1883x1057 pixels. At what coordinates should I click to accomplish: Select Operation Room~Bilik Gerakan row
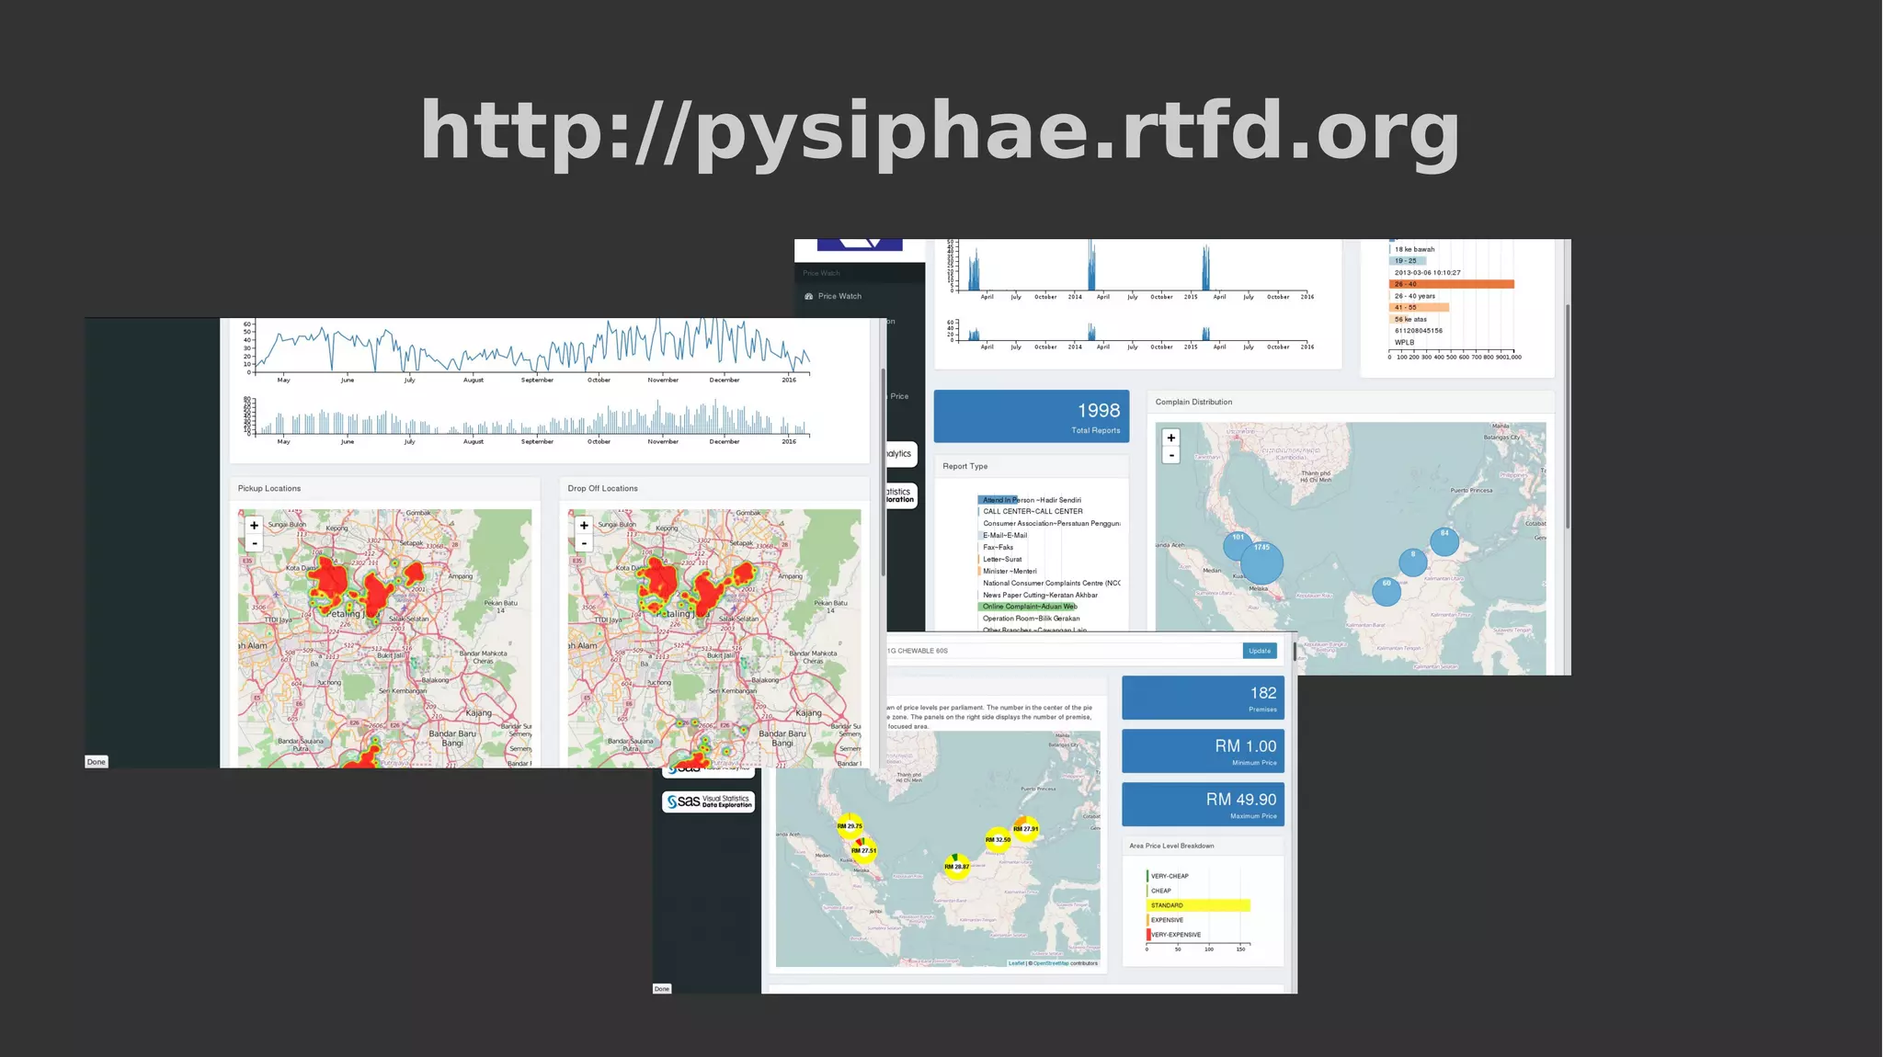point(1030,619)
